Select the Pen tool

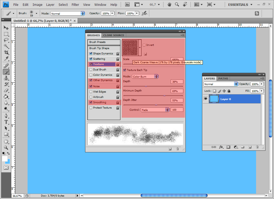click(6, 116)
